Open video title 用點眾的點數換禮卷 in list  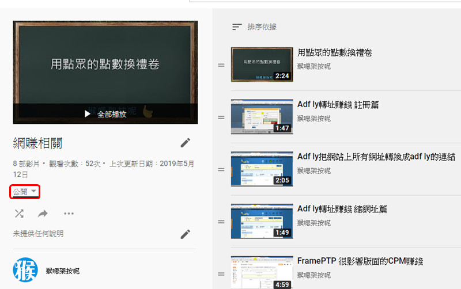coord(335,52)
